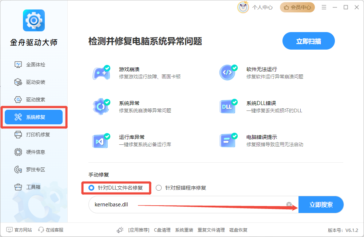Click the 系统异常 gear icon
The width and height of the screenshot is (364, 237).
pos(102,106)
